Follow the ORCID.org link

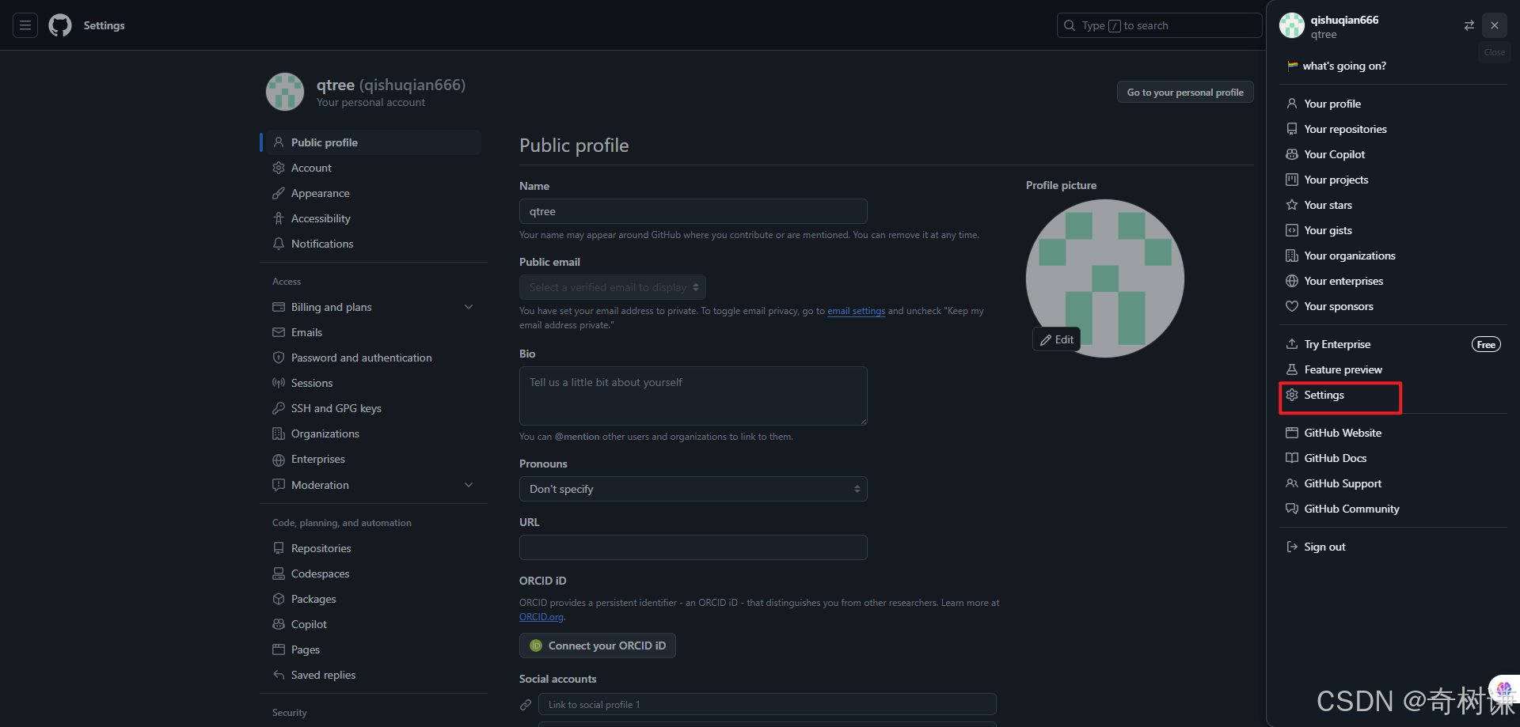pyautogui.click(x=541, y=617)
